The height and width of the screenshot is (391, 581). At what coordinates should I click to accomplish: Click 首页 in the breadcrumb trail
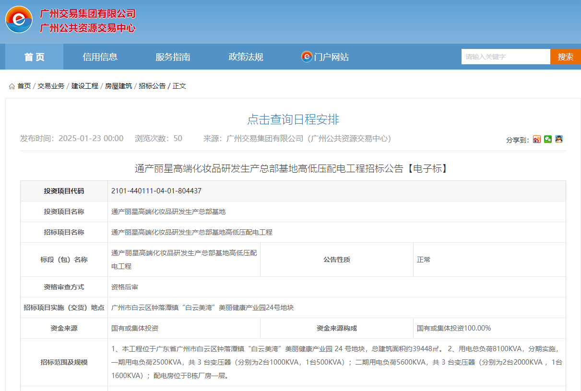point(24,86)
